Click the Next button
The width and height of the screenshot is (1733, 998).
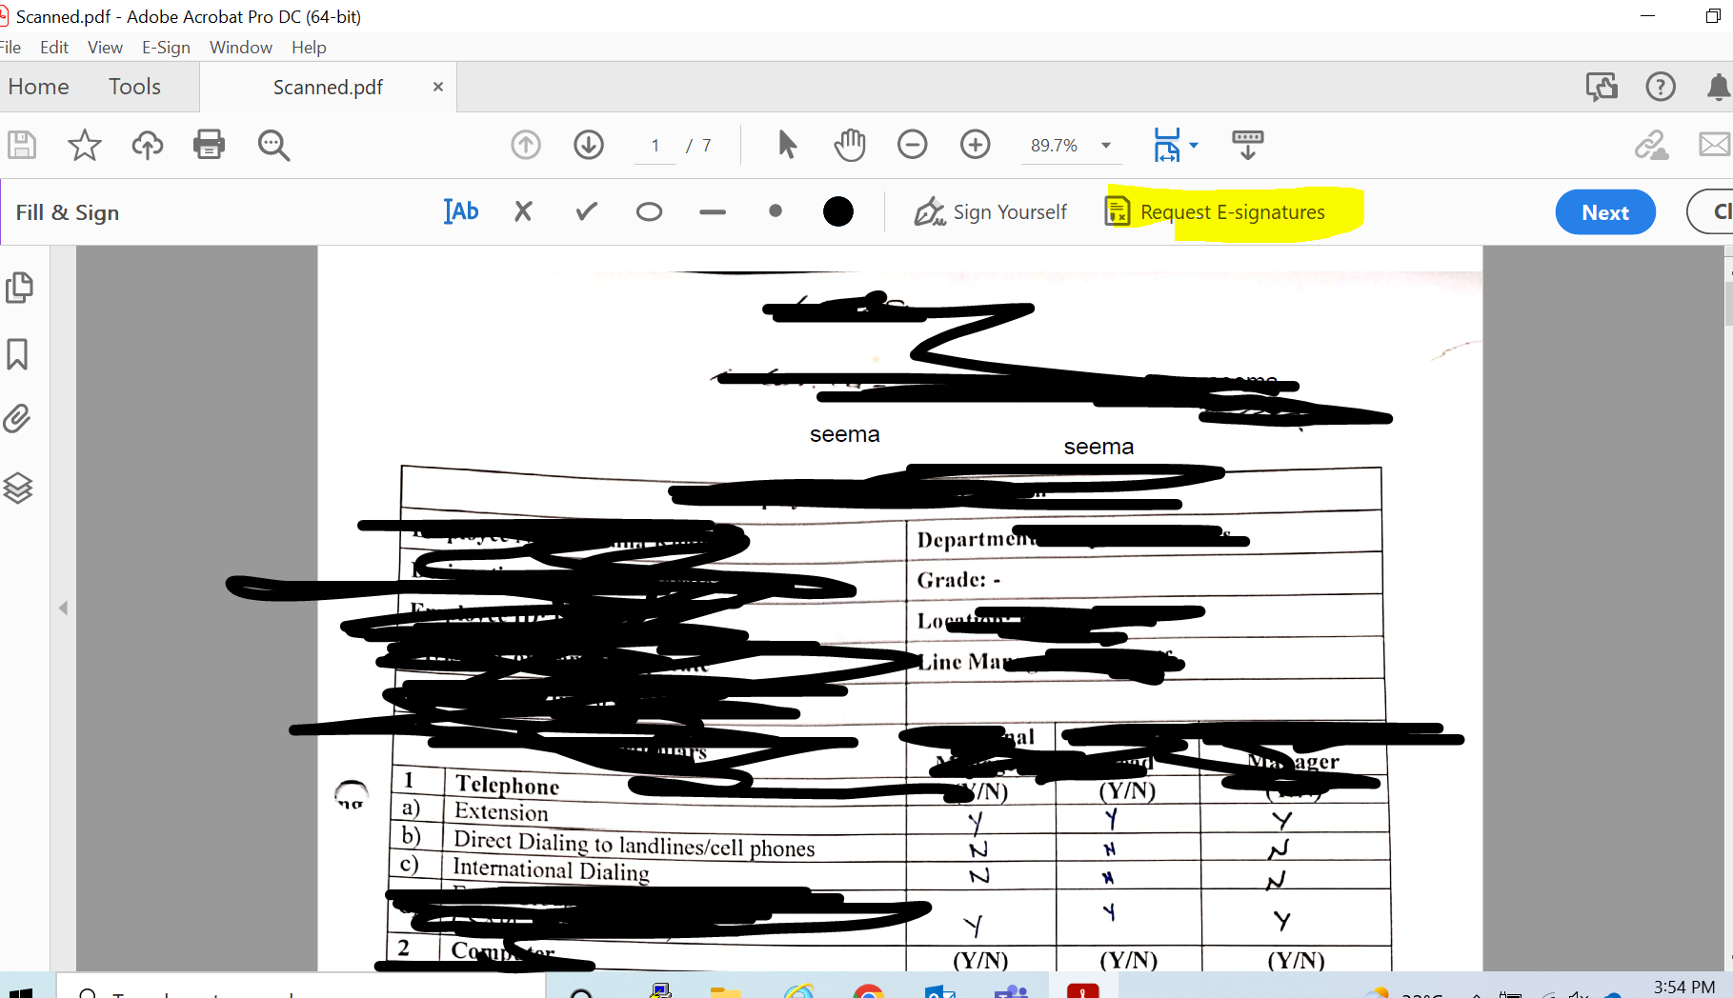point(1604,211)
